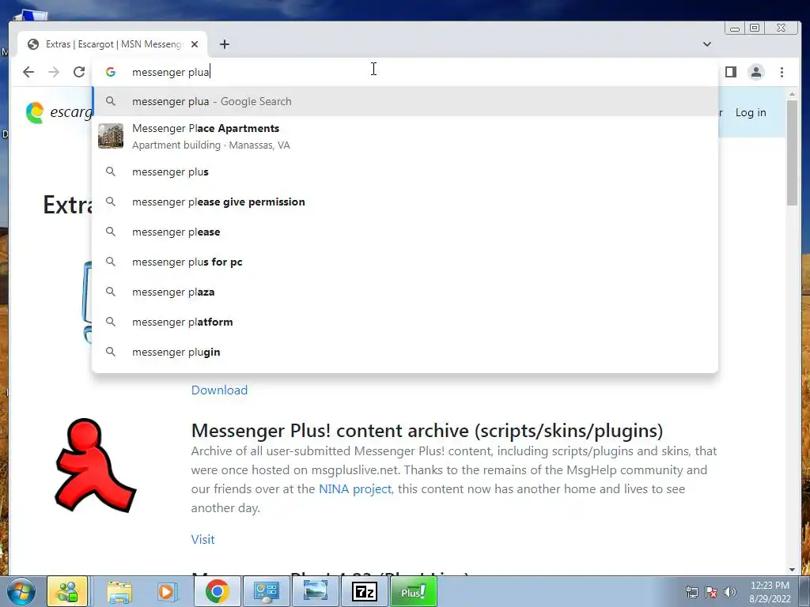Open the Action Center flag tray icon
810x607 pixels.
pos(711,592)
